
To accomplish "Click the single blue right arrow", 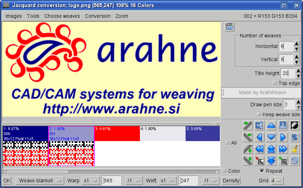I will pos(283,137).
